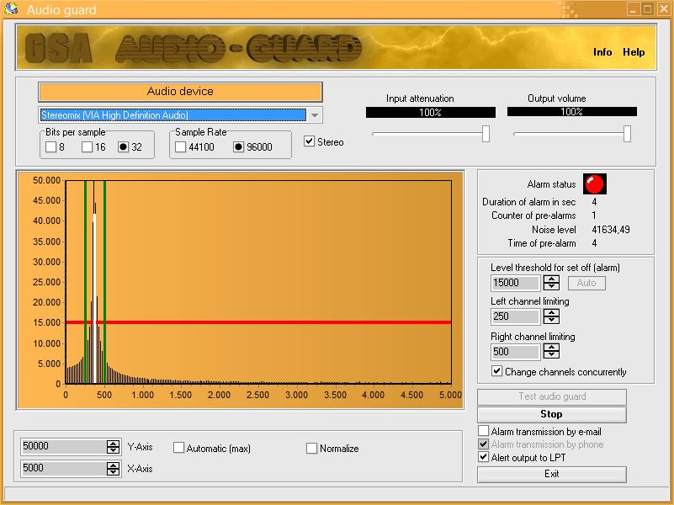Click the Audio device header button

pyautogui.click(x=180, y=92)
